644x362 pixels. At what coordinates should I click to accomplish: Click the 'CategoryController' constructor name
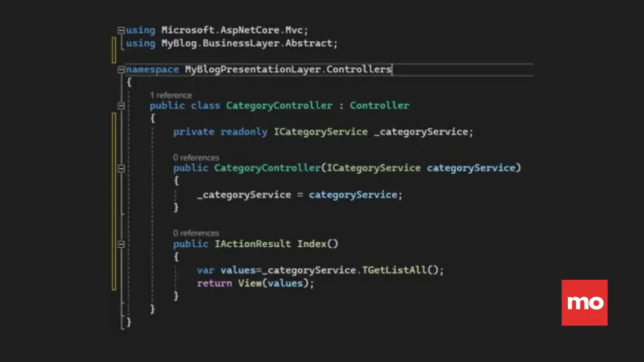(267, 168)
